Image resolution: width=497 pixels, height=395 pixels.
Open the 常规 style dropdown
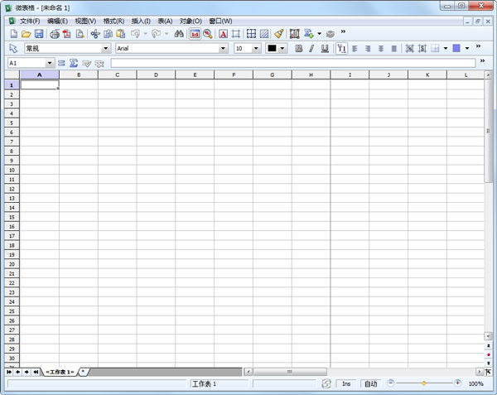tap(105, 49)
